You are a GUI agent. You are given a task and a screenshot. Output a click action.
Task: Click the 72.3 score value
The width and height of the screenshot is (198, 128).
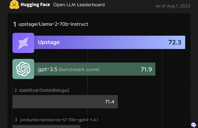pos(175,42)
